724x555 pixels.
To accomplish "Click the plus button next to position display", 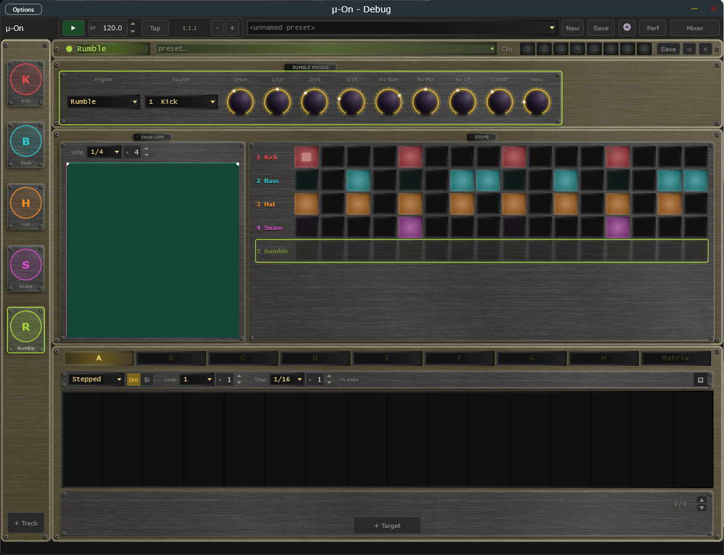I will click(232, 28).
